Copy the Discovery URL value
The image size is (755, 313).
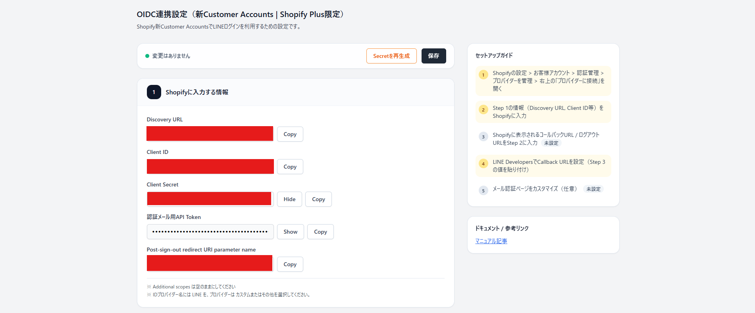(x=290, y=134)
